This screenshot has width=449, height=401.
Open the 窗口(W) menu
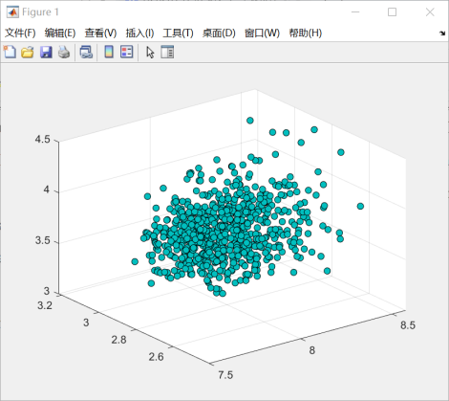point(262,33)
